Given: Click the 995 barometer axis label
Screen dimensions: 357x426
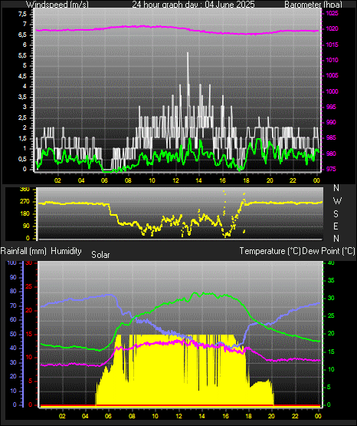Looking at the screenshot, I should (331, 107).
